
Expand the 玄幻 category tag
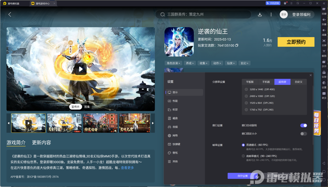(244, 63)
